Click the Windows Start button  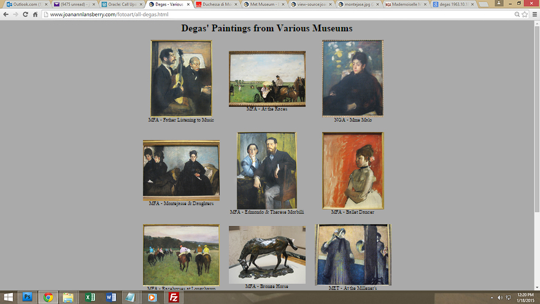coord(8,297)
